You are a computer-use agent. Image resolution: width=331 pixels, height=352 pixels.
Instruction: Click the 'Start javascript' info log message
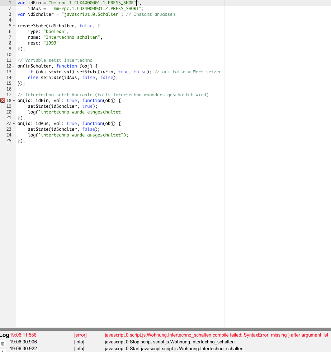[174, 348]
